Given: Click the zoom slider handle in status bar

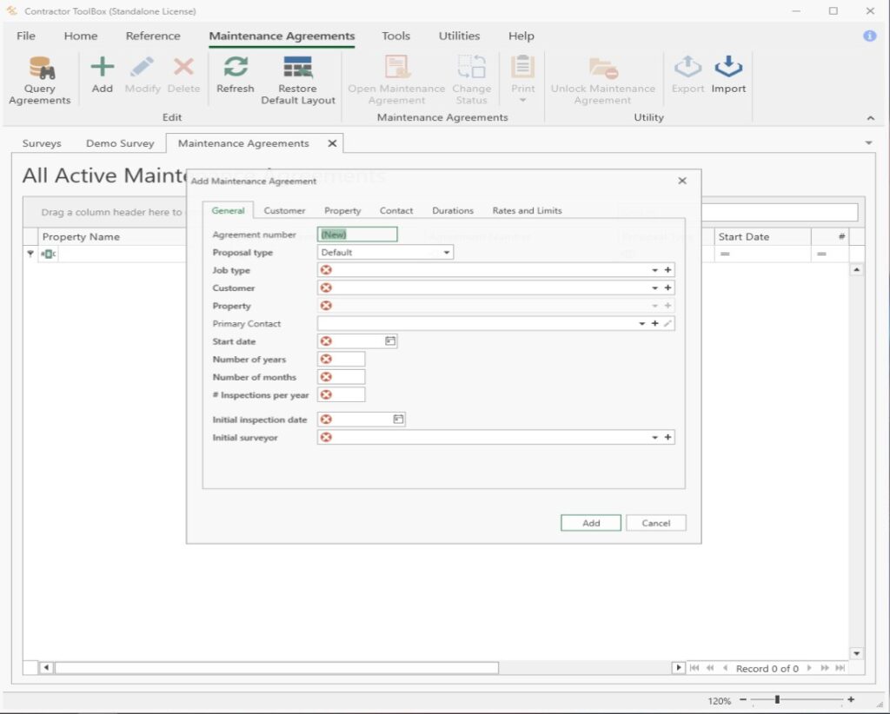Looking at the screenshot, I should [777, 700].
